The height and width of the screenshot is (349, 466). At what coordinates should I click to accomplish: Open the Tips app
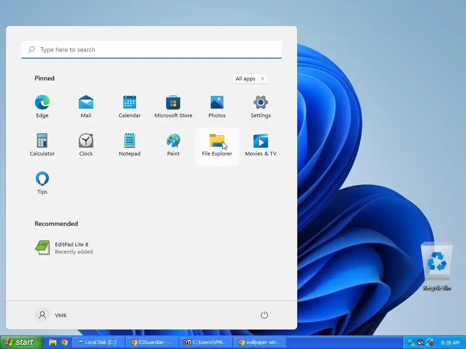point(42,183)
